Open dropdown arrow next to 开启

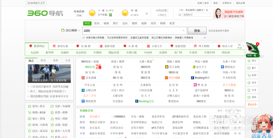244,46
